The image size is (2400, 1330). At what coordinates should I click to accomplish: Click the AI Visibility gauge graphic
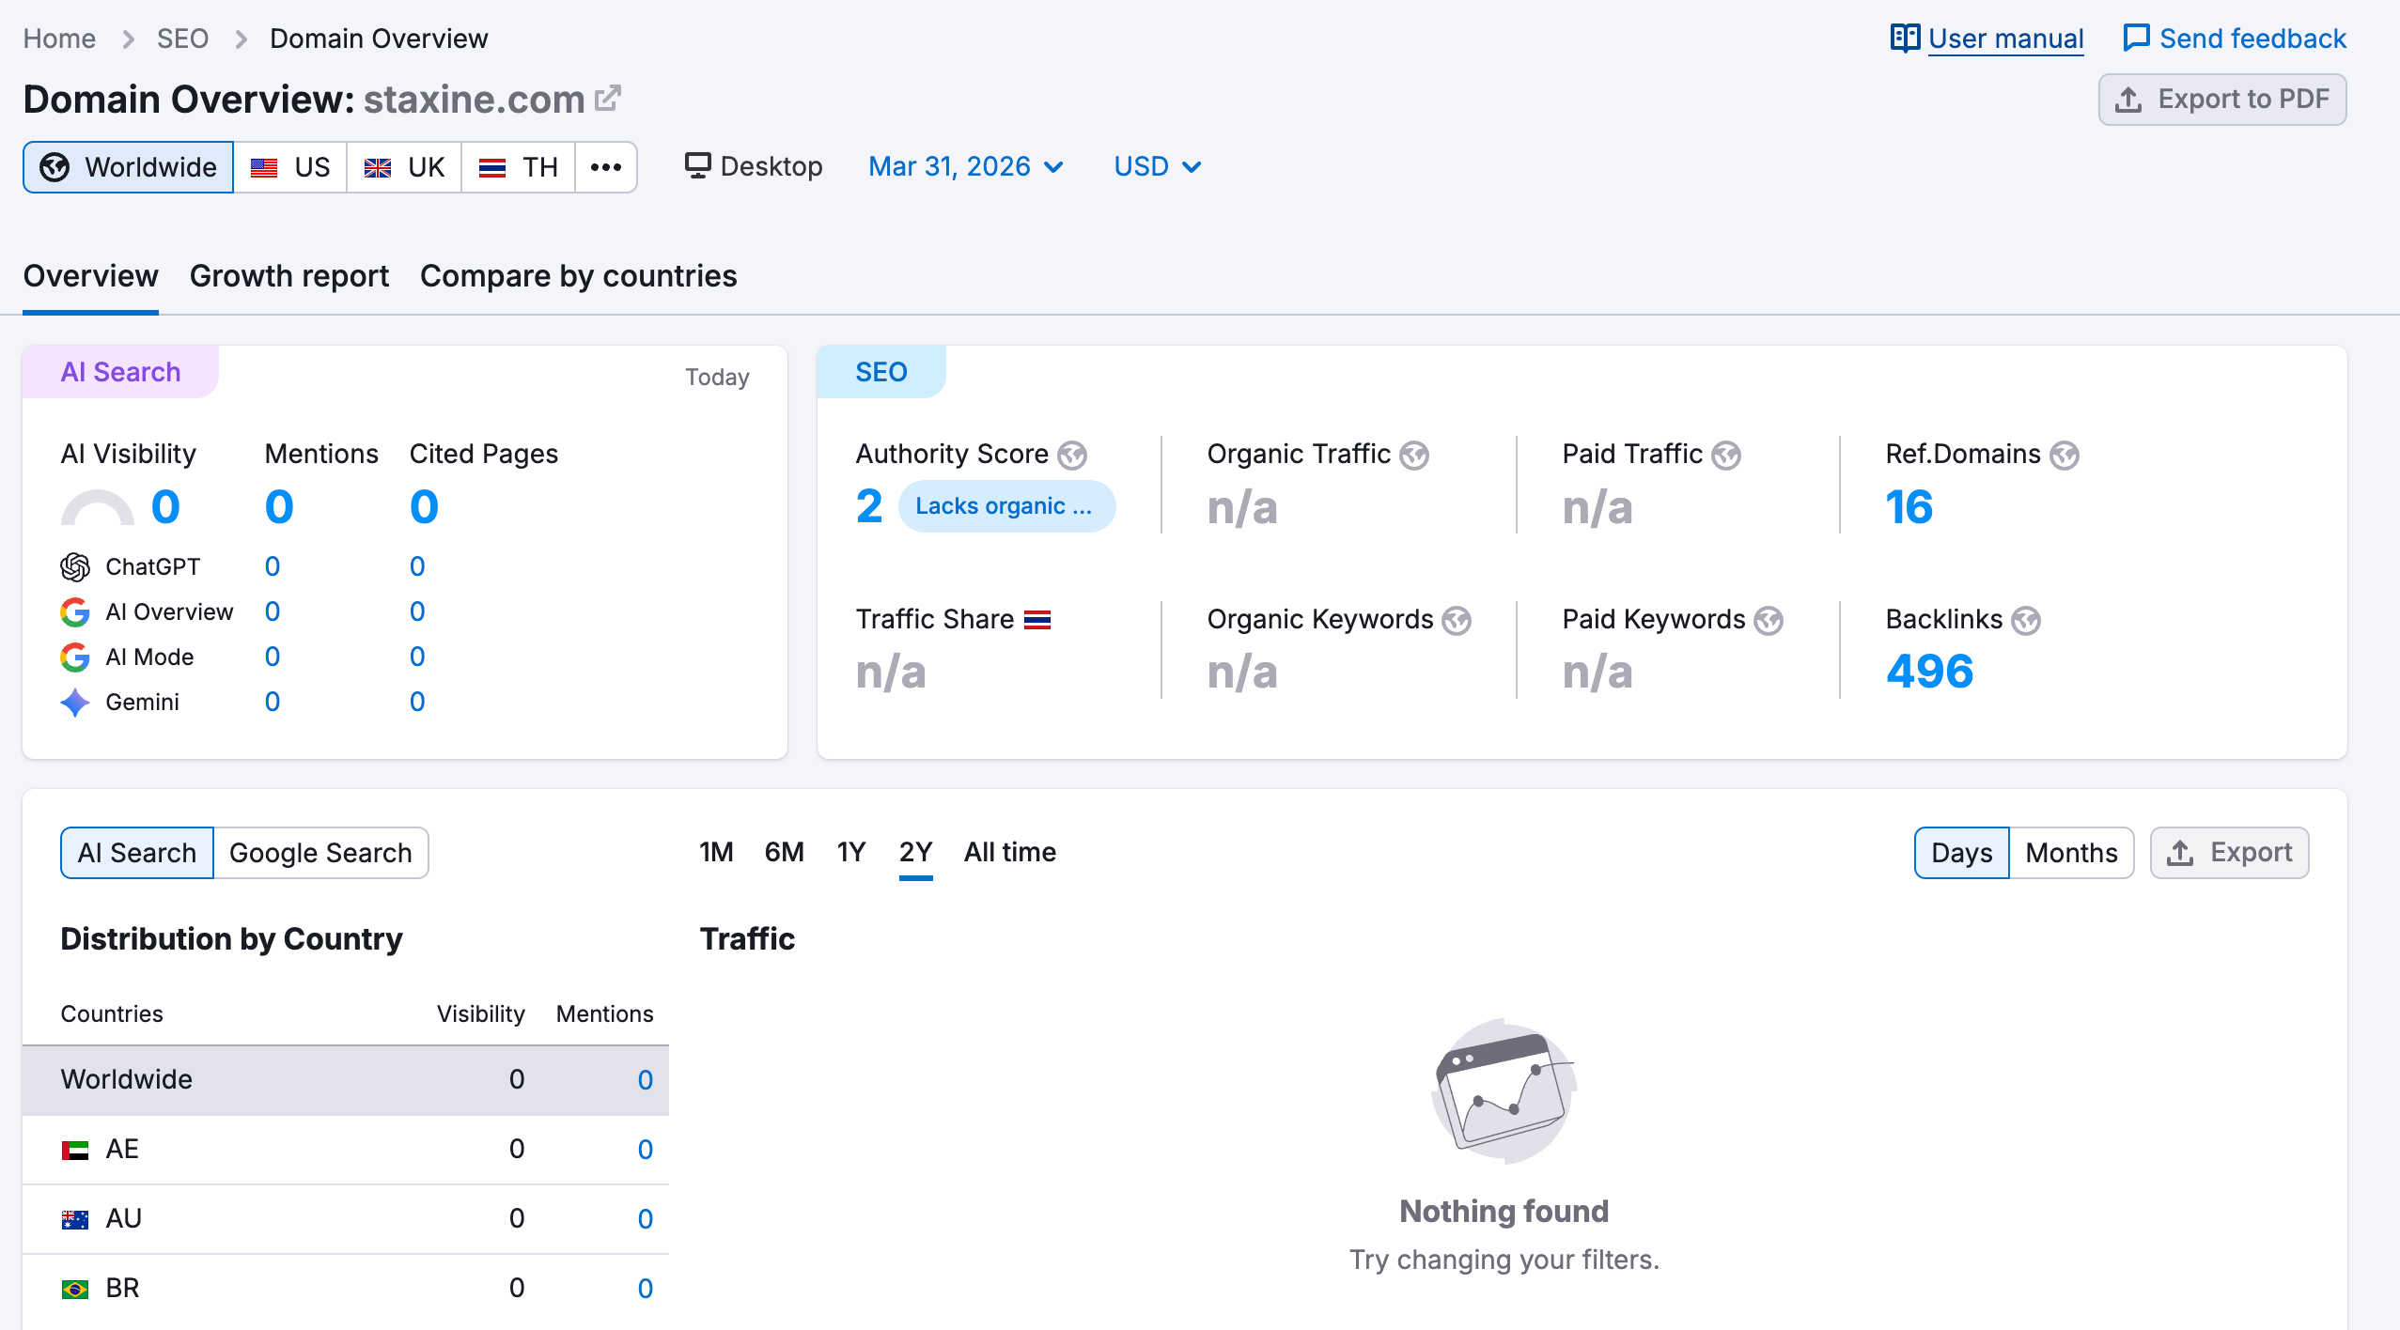click(x=98, y=507)
